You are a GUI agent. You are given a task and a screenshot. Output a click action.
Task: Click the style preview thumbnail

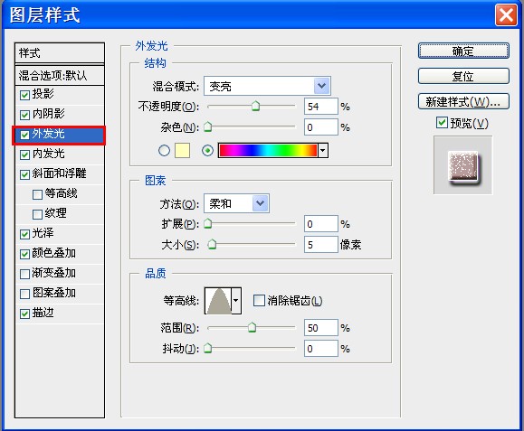[462, 165]
